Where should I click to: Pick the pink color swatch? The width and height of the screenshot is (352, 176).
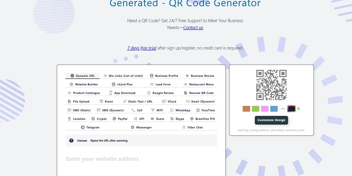pos(265,109)
